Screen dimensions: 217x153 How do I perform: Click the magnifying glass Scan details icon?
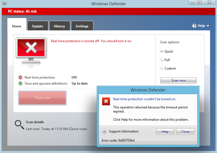[x=19, y=125]
